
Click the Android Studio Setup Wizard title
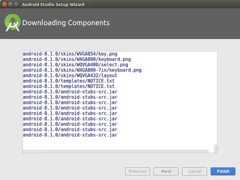click(53, 4)
